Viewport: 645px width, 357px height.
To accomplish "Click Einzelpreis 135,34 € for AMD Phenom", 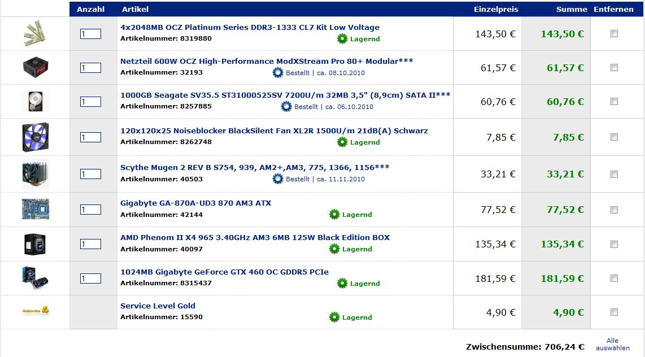I will [x=495, y=244].
